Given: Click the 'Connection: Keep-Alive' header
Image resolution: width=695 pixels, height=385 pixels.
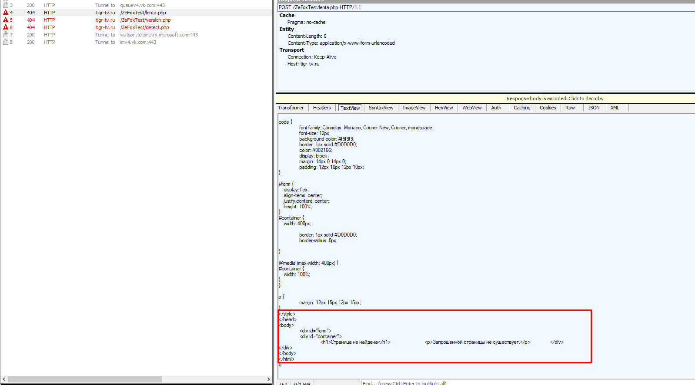Looking at the screenshot, I should [x=312, y=57].
